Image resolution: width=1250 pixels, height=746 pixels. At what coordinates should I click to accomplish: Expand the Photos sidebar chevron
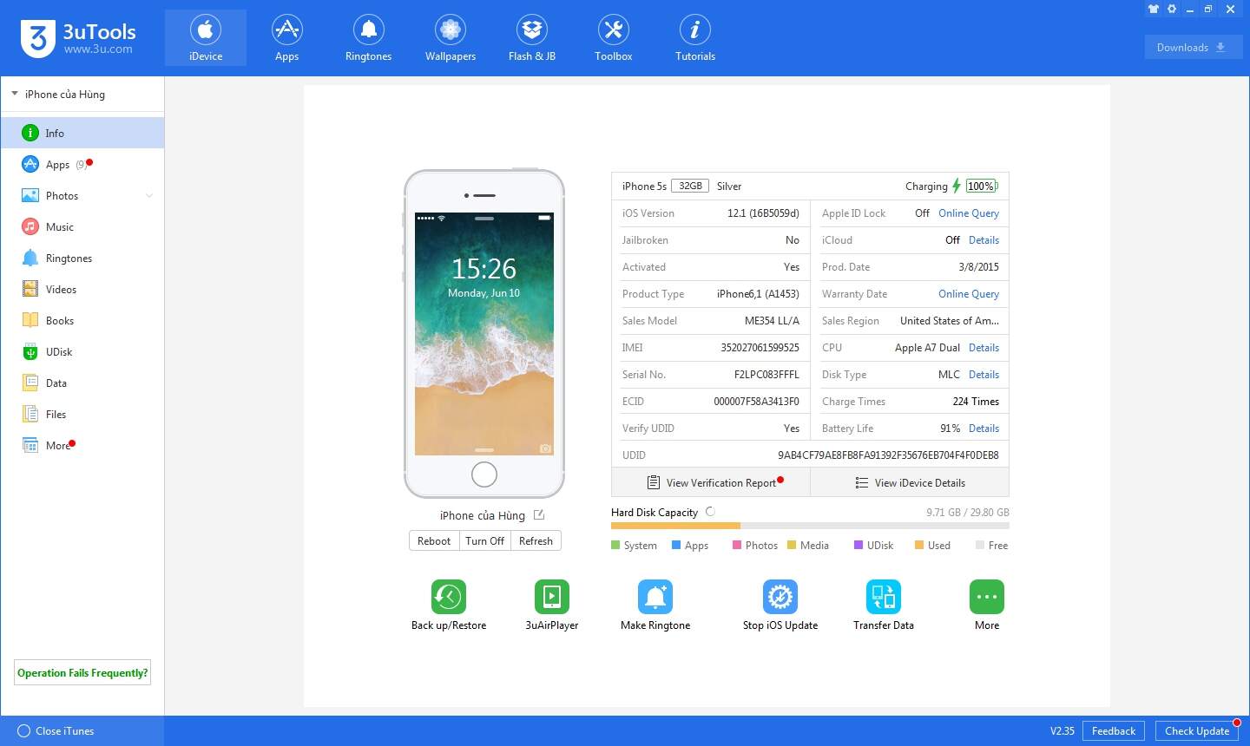pyautogui.click(x=149, y=196)
